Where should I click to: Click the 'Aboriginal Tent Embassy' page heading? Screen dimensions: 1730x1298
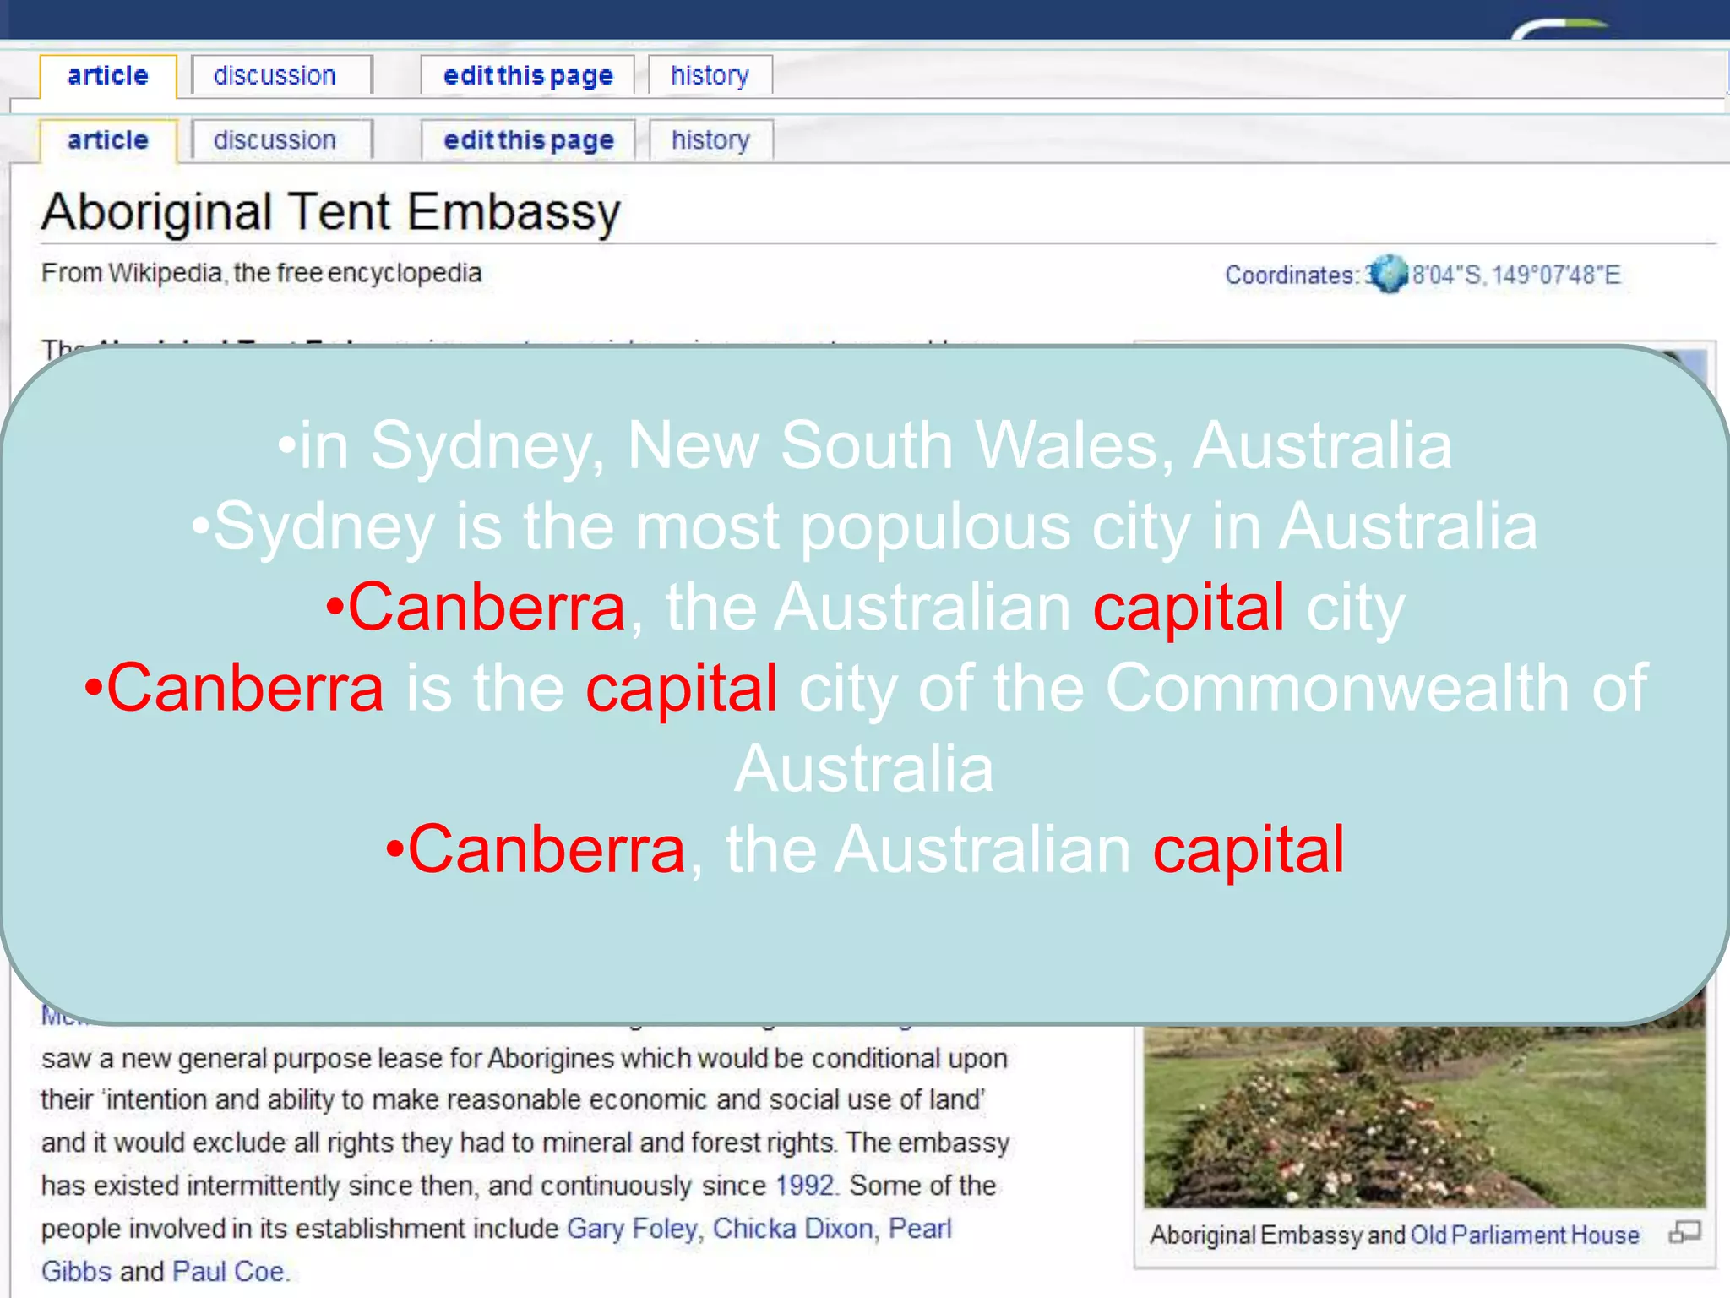coord(331,211)
